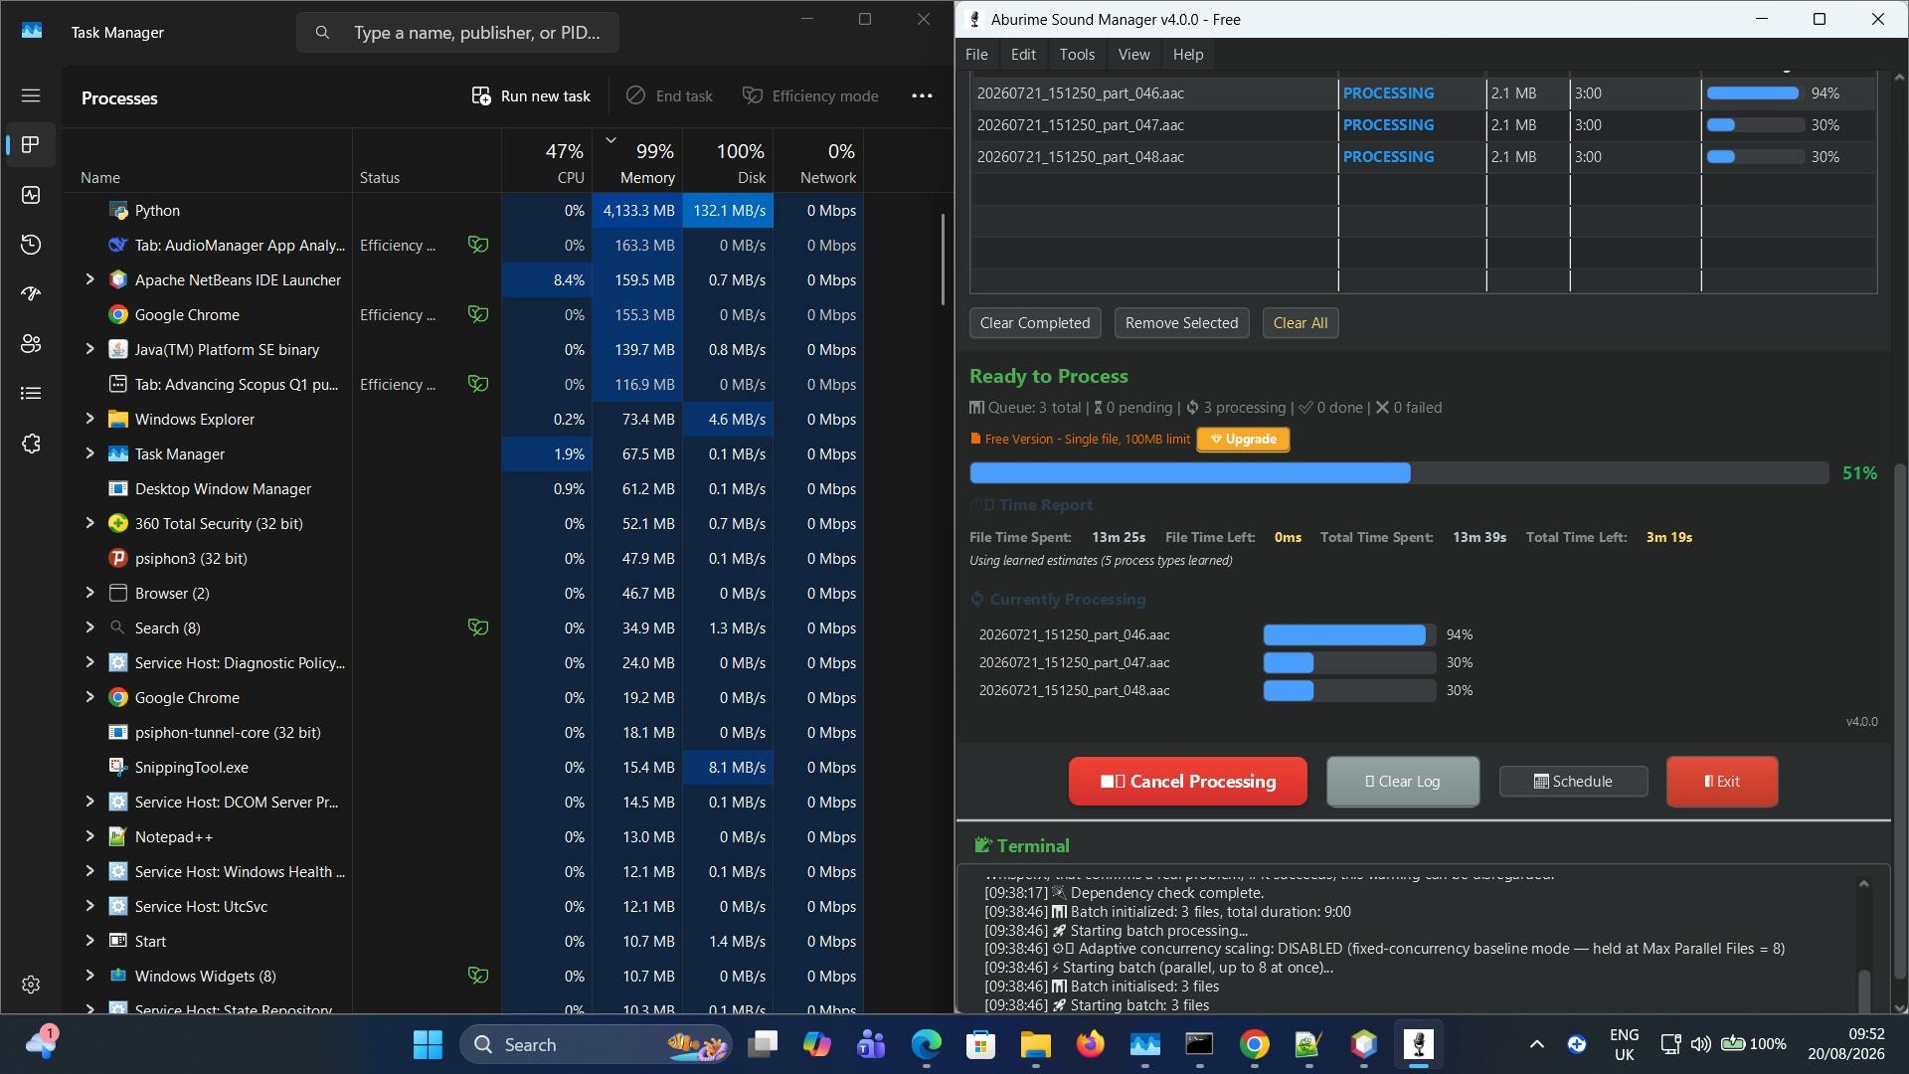Select the 360 Total Security process icon

pos(118,524)
